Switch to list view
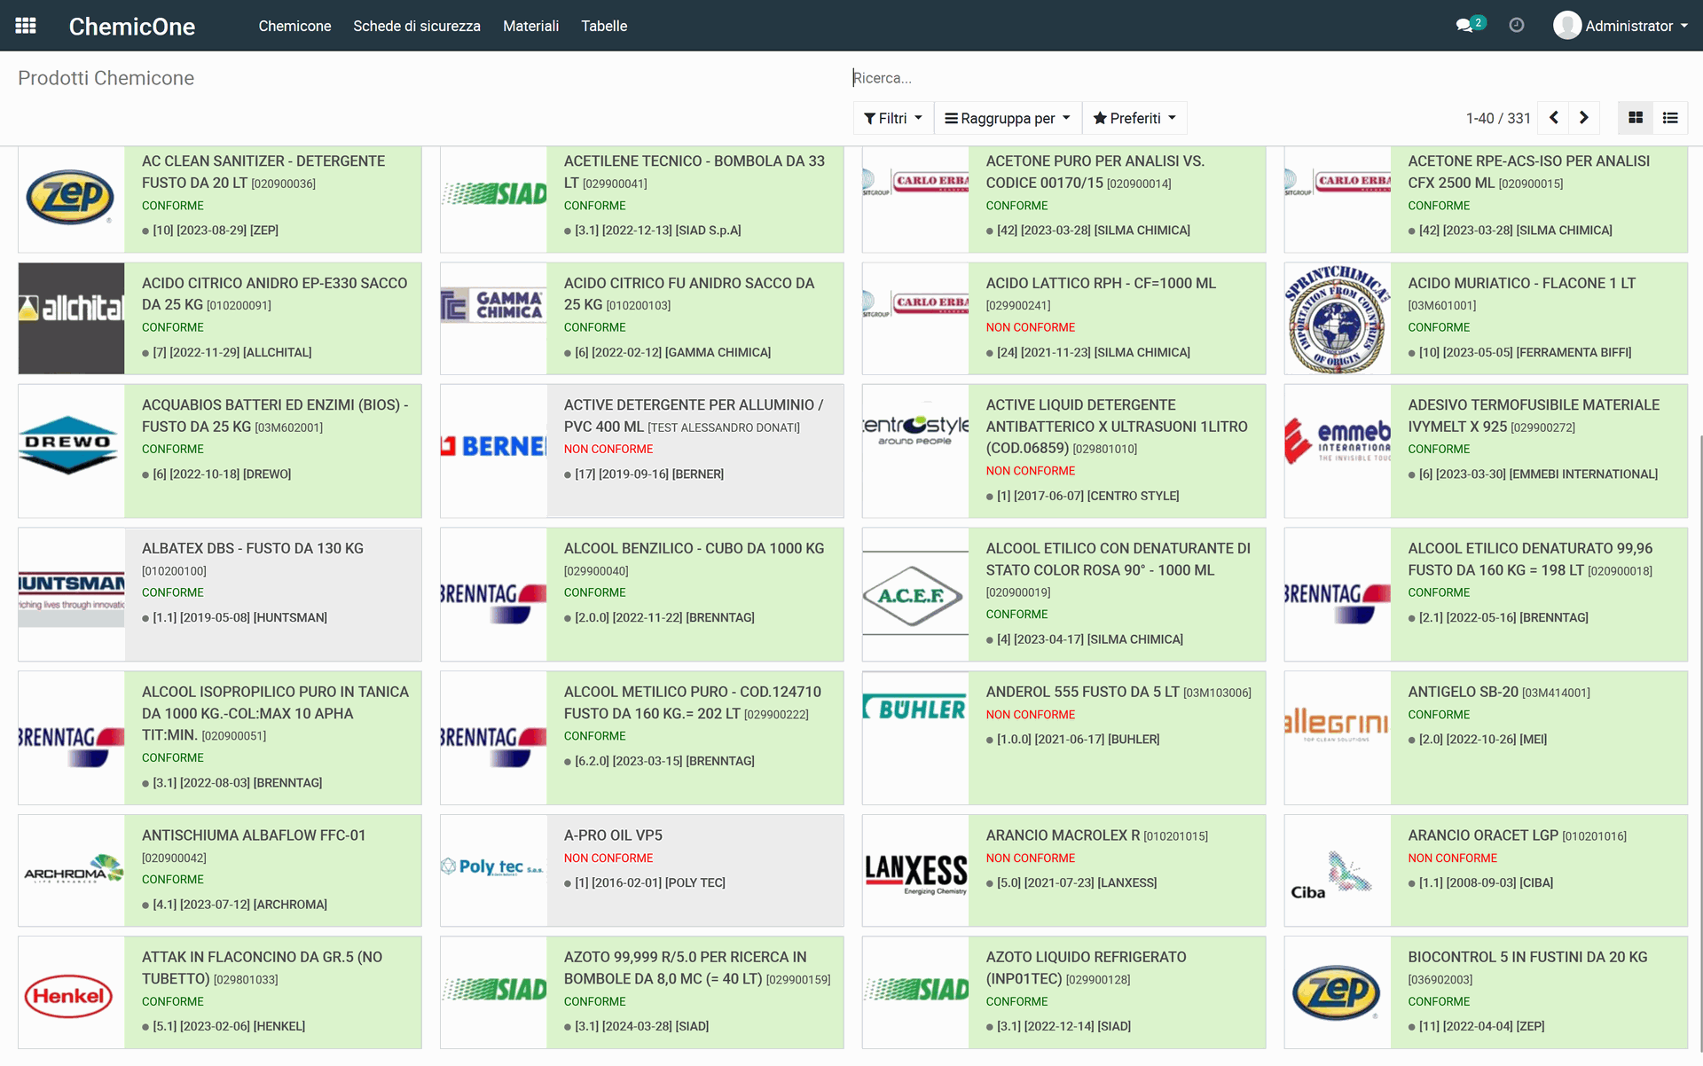The height and width of the screenshot is (1066, 1703). (1670, 118)
